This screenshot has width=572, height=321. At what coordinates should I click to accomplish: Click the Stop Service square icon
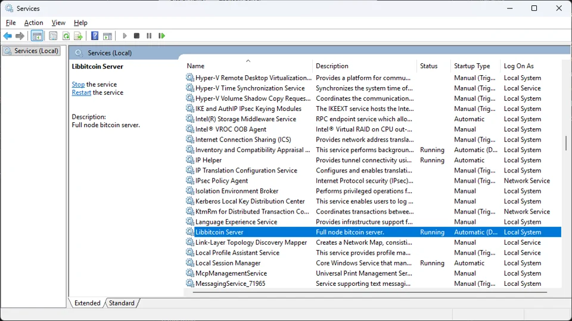click(x=137, y=36)
